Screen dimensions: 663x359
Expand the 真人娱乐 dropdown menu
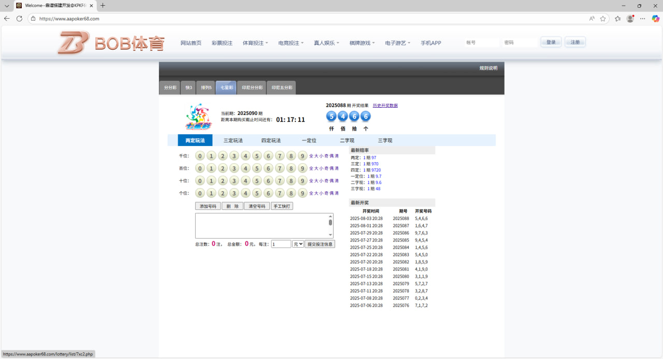[x=326, y=43]
